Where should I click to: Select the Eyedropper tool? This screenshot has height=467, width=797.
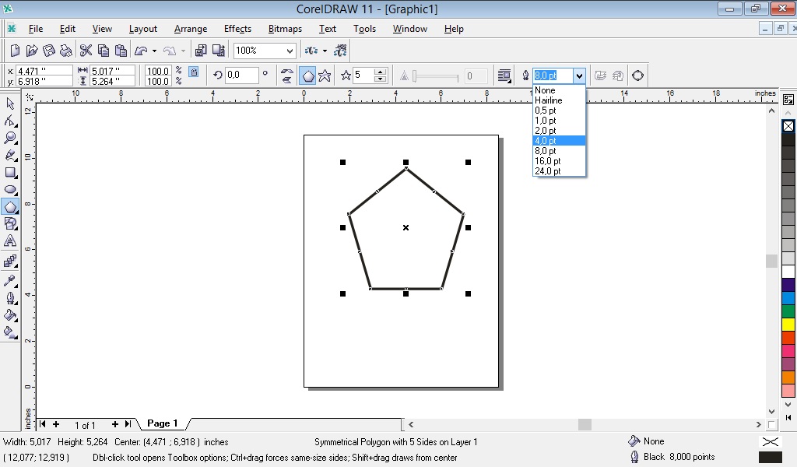10,280
